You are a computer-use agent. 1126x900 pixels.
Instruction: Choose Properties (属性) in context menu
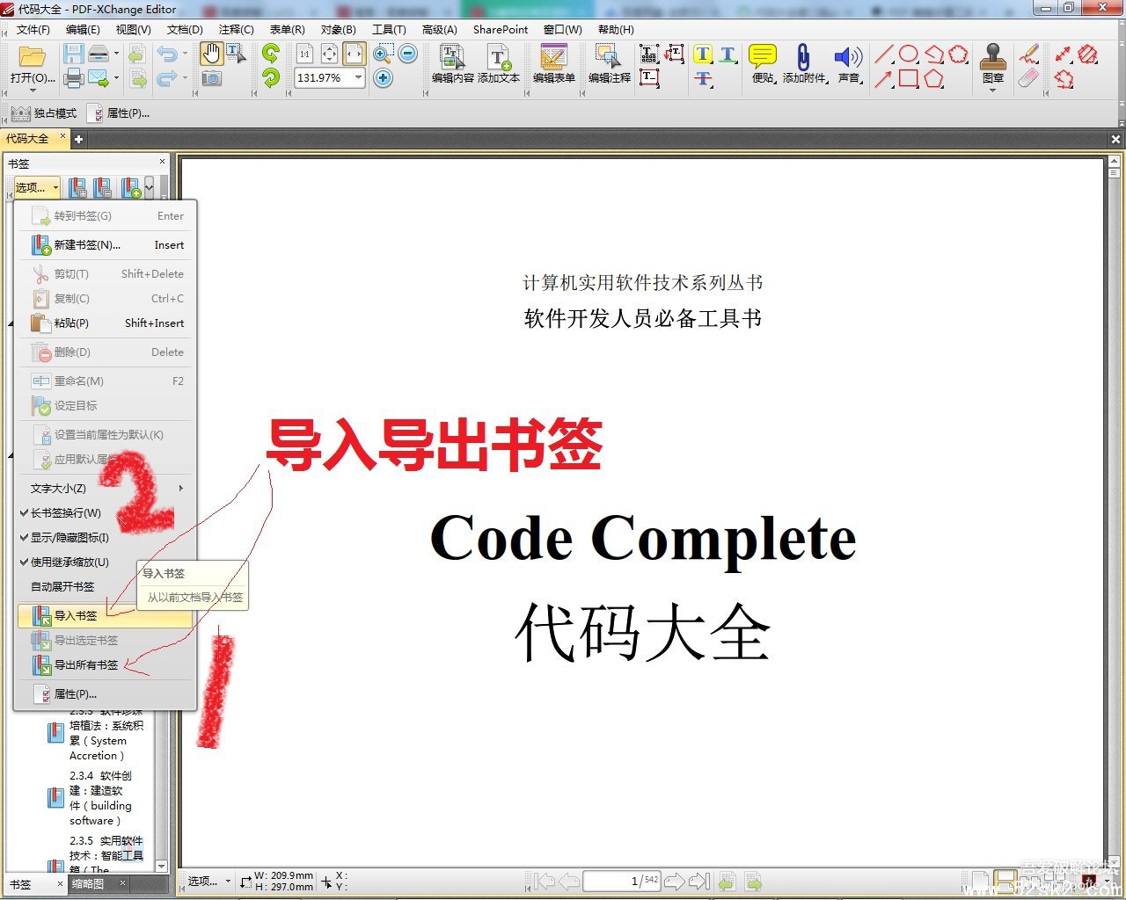point(106,694)
